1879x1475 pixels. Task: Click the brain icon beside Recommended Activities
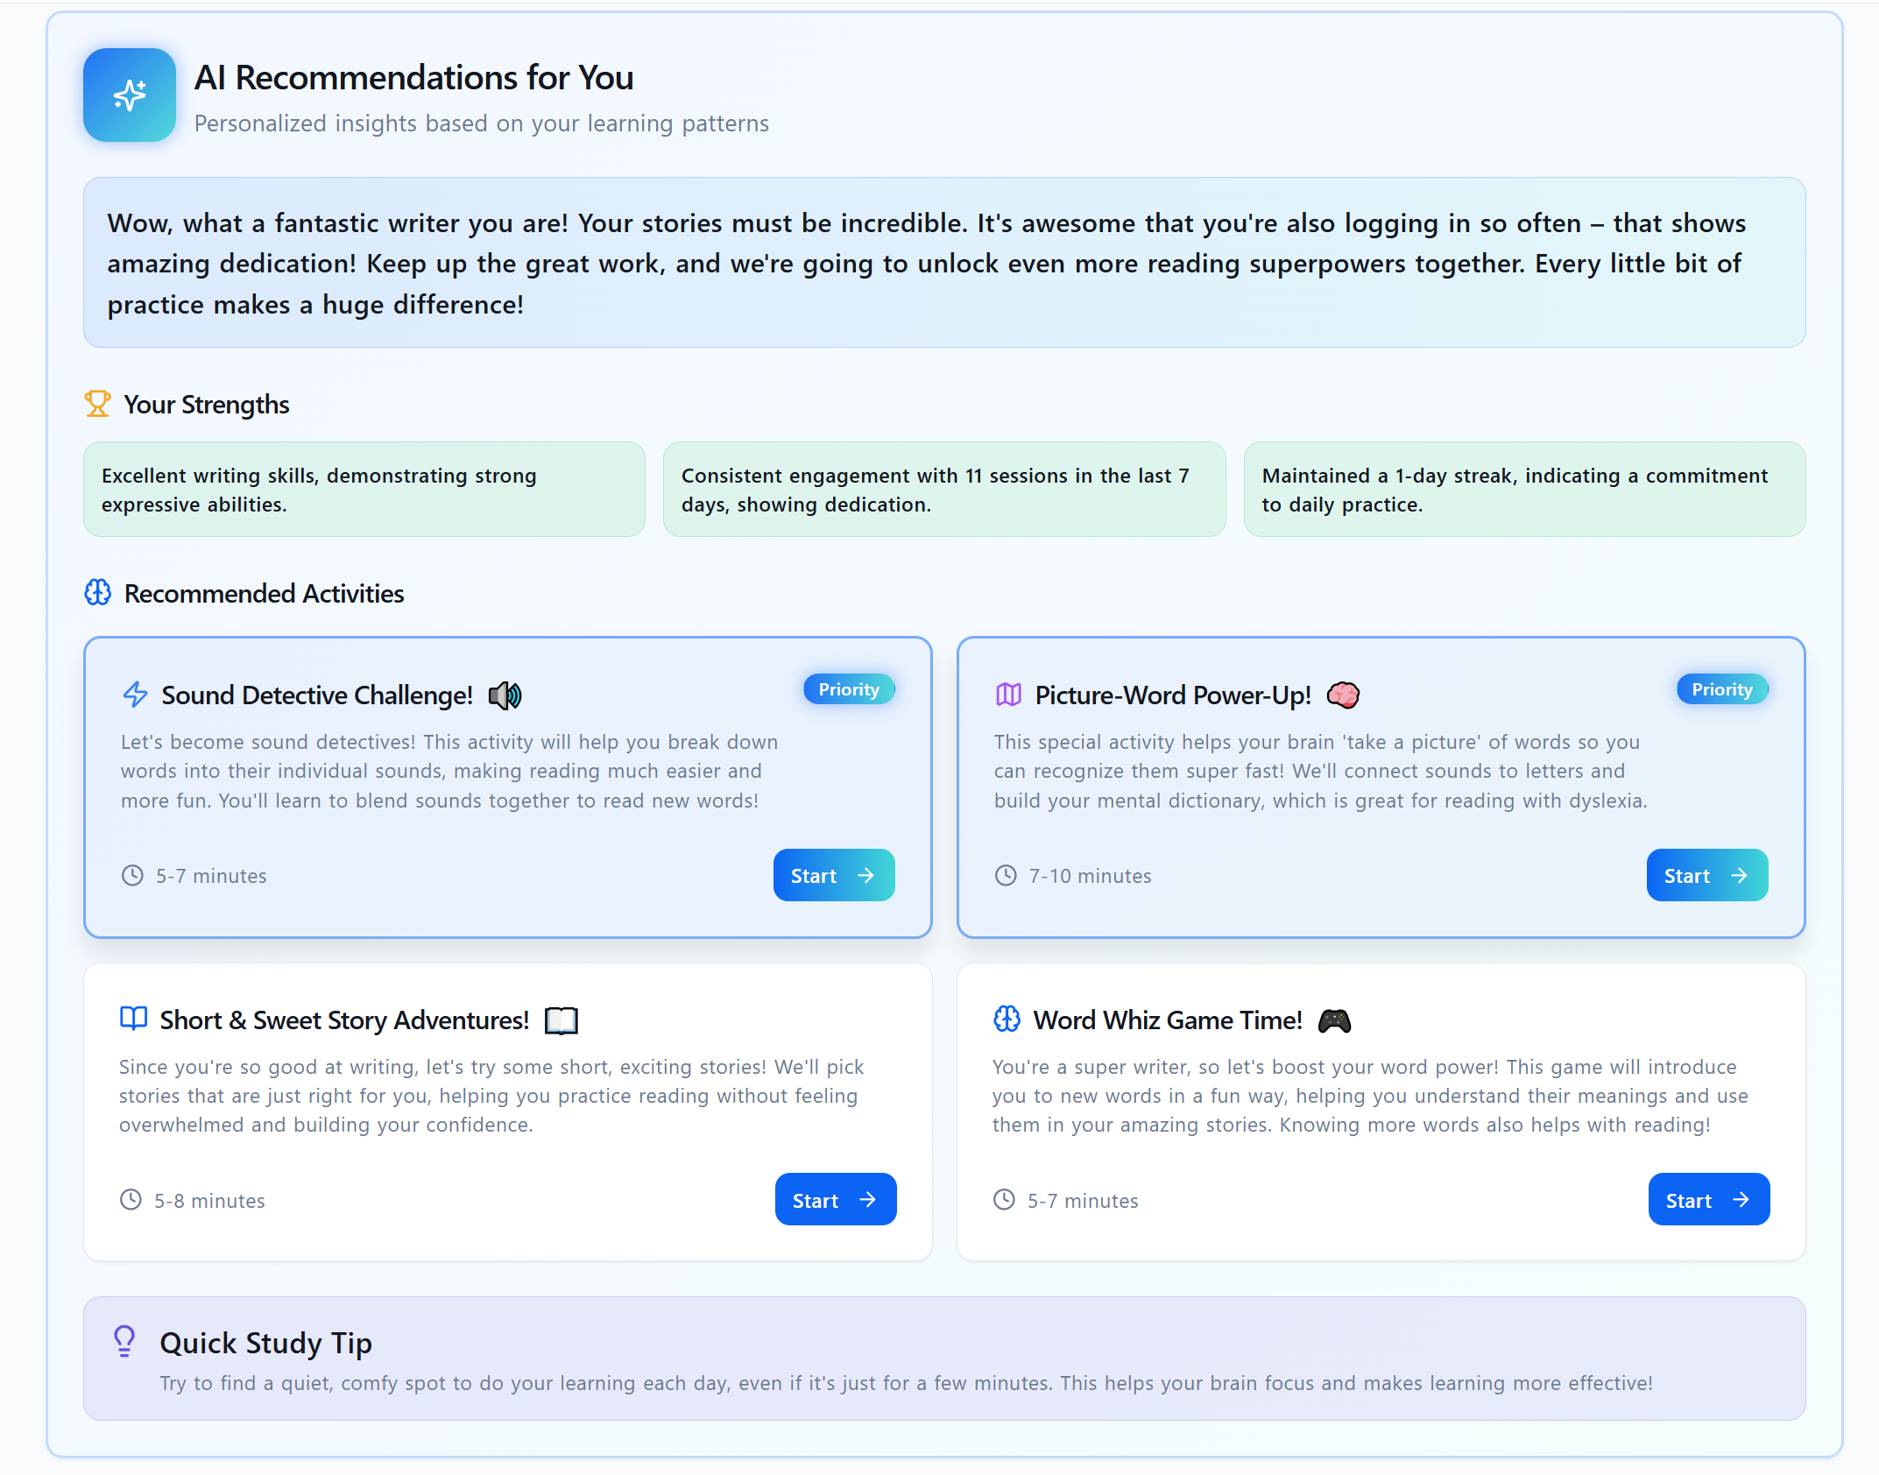pos(98,593)
